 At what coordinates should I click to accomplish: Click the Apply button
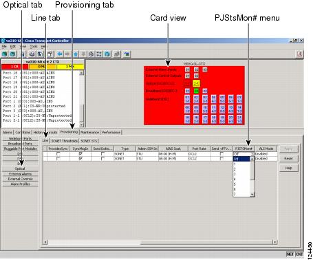(288, 149)
